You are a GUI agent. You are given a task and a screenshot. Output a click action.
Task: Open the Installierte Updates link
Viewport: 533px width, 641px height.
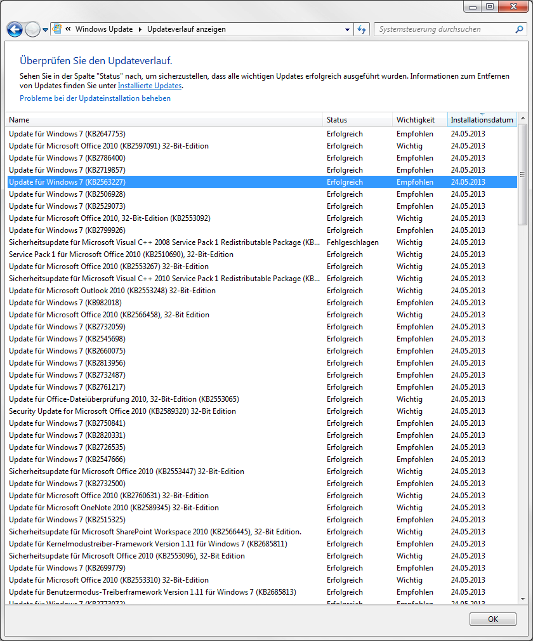150,86
